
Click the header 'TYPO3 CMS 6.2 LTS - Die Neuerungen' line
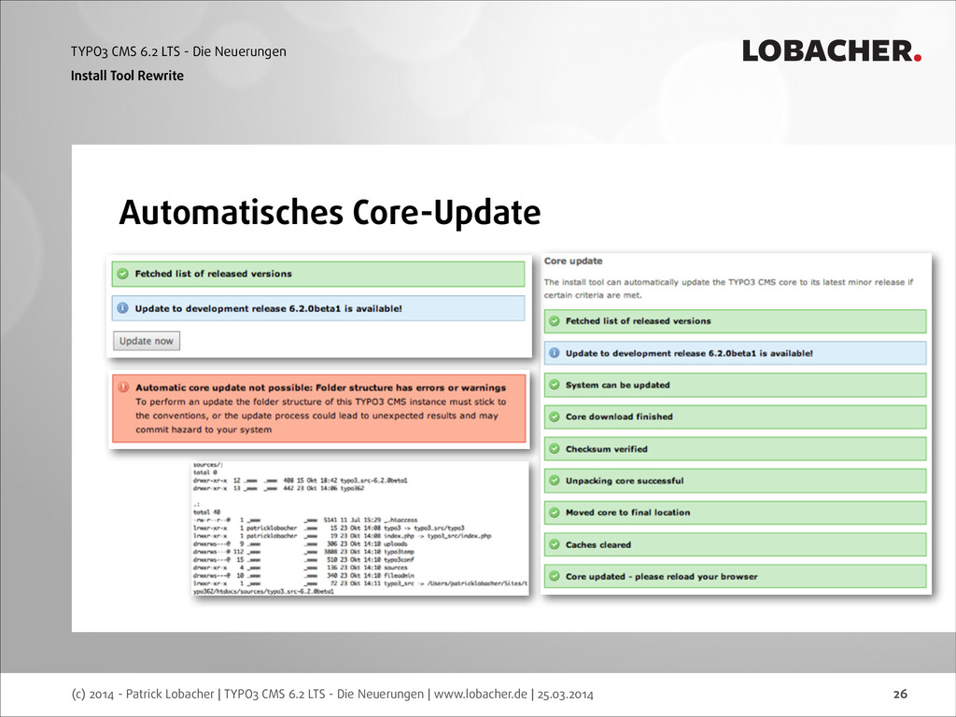pos(178,52)
